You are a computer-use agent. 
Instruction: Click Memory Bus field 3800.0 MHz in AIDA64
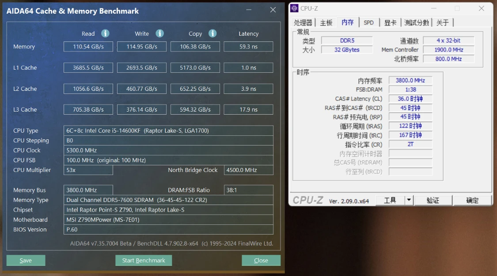click(88, 190)
